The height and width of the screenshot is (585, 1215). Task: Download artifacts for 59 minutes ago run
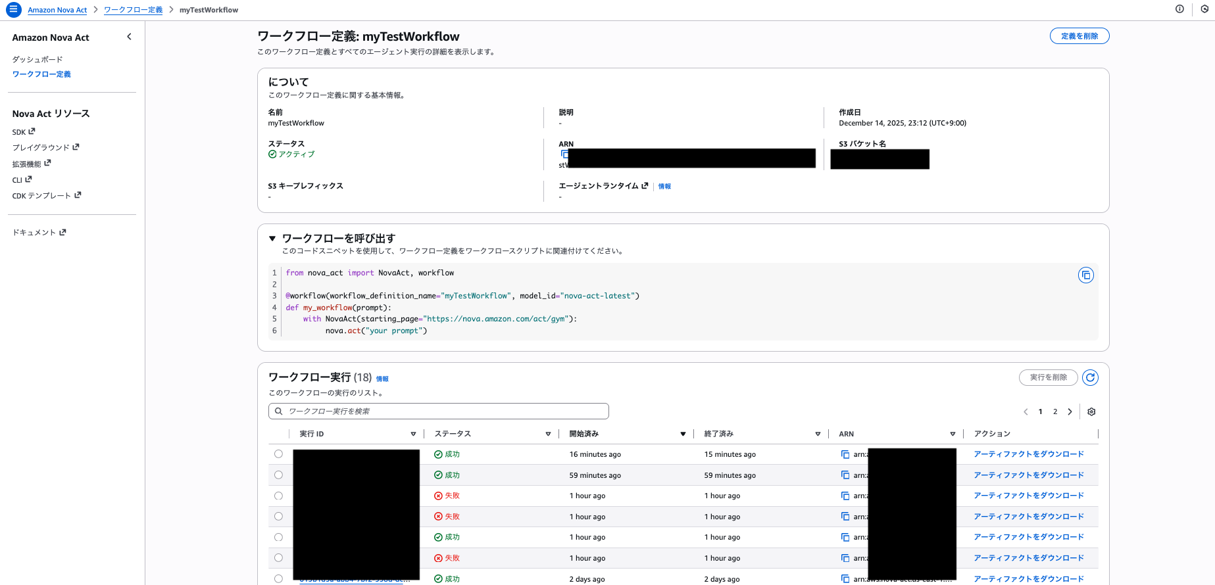(x=1029, y=475)
